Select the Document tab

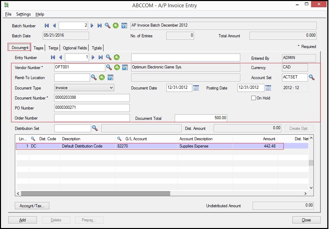[x=20, y=47]
